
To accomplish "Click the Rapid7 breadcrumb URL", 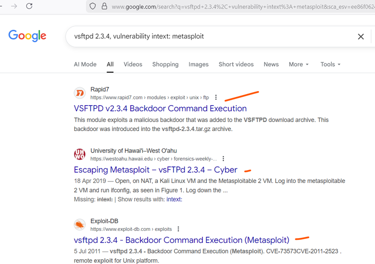I will [x=150, y=97].
